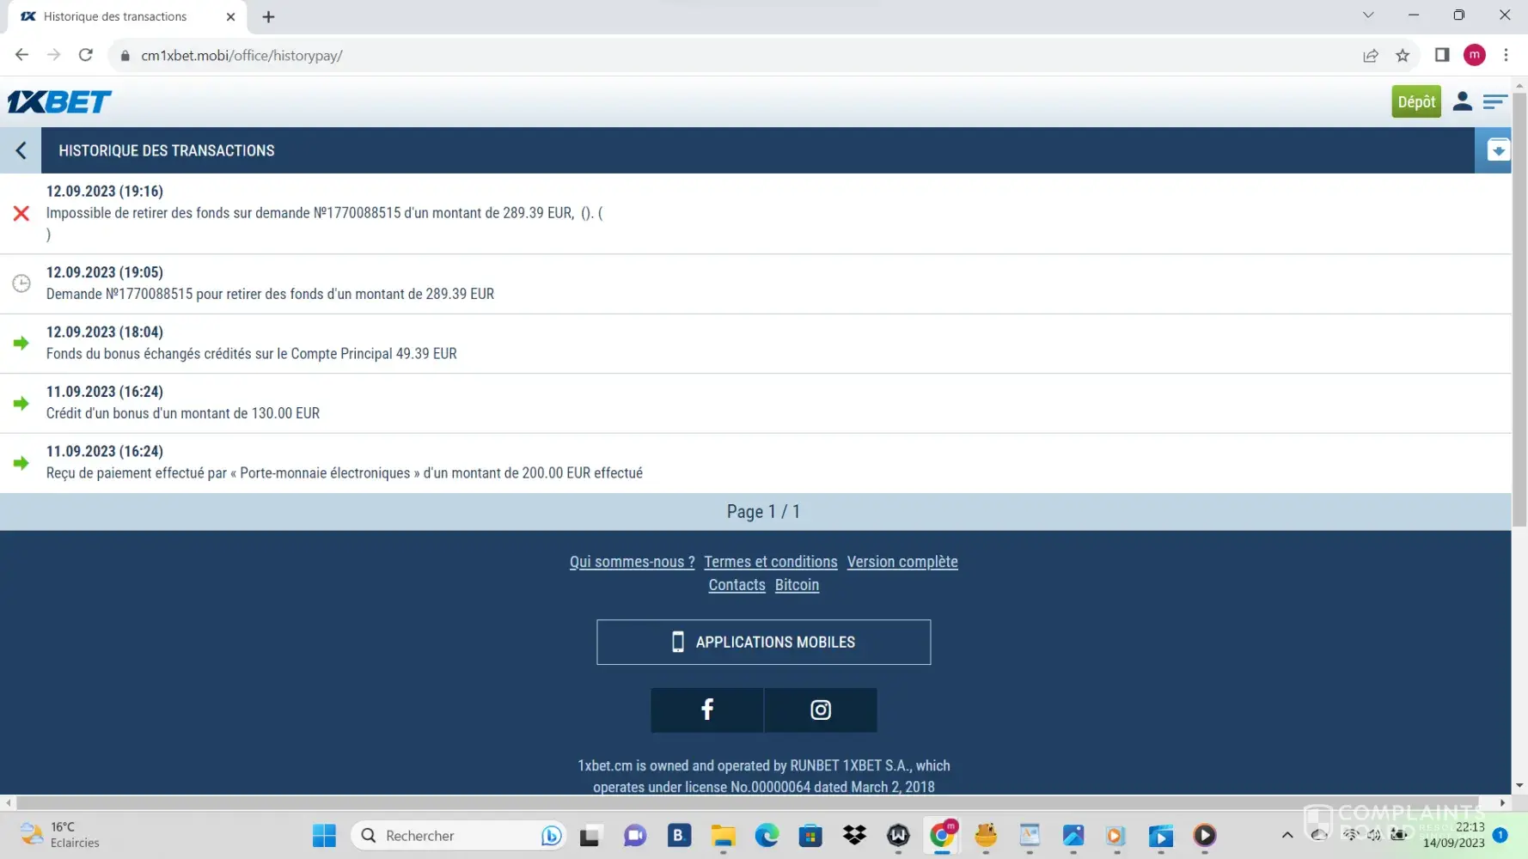
Task: Open the Chrome three-dot menu
Action: point(1506,56)
